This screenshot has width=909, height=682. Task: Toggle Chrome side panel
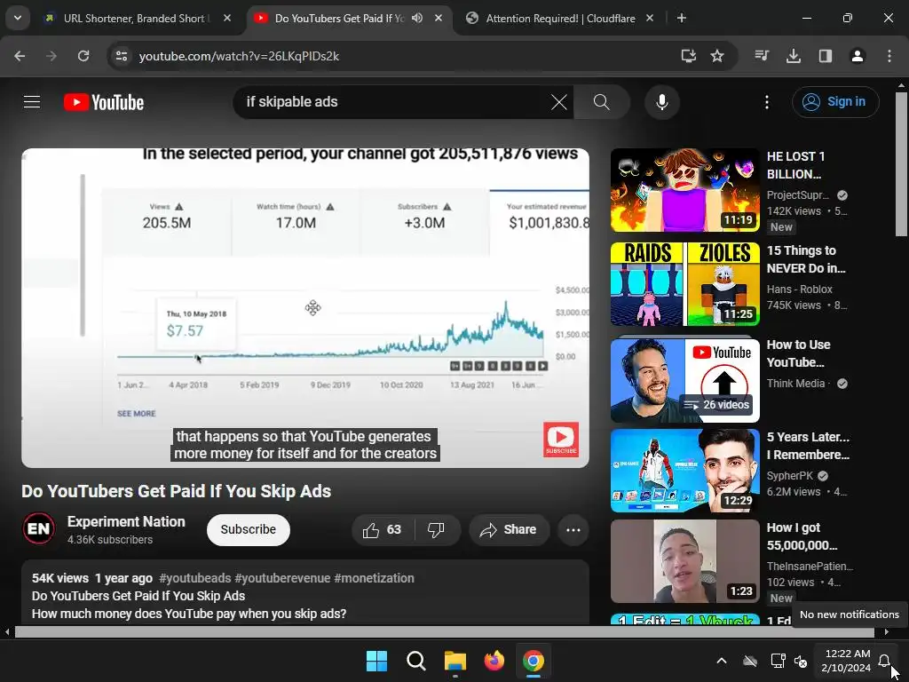[826, 56]
